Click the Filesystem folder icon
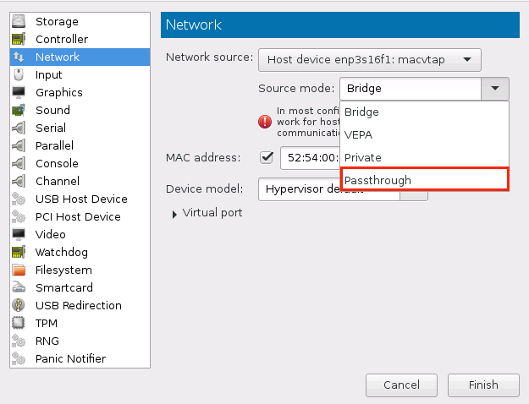 [18, 270]
